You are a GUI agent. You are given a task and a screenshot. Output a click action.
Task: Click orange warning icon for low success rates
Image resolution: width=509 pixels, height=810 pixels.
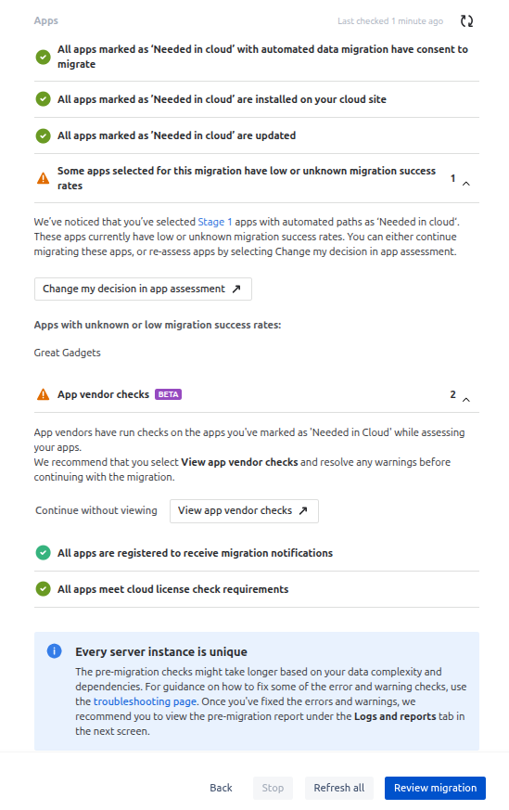[44, 178]
